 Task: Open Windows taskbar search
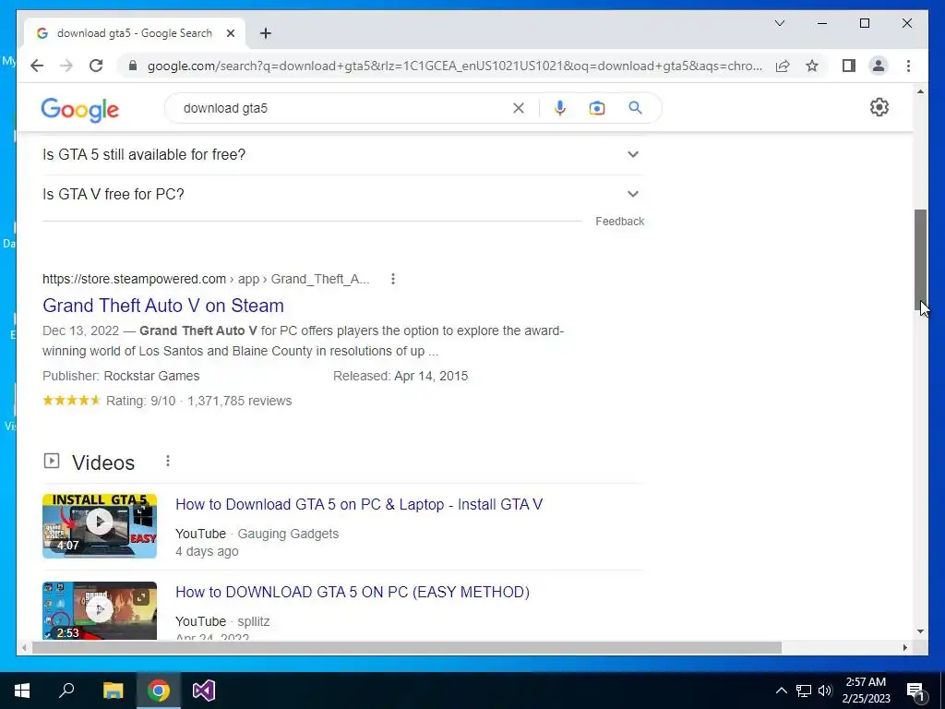pos(66,691)
